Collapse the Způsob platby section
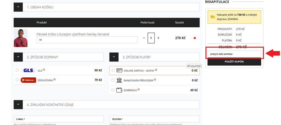 click(x=114, y=57)
